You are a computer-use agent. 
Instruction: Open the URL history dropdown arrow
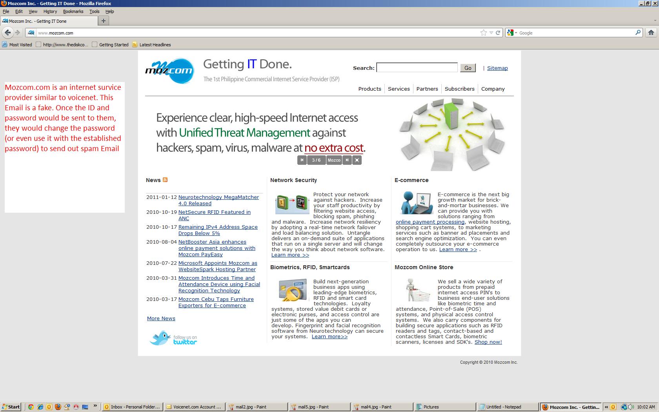click(x=491, y=33)
